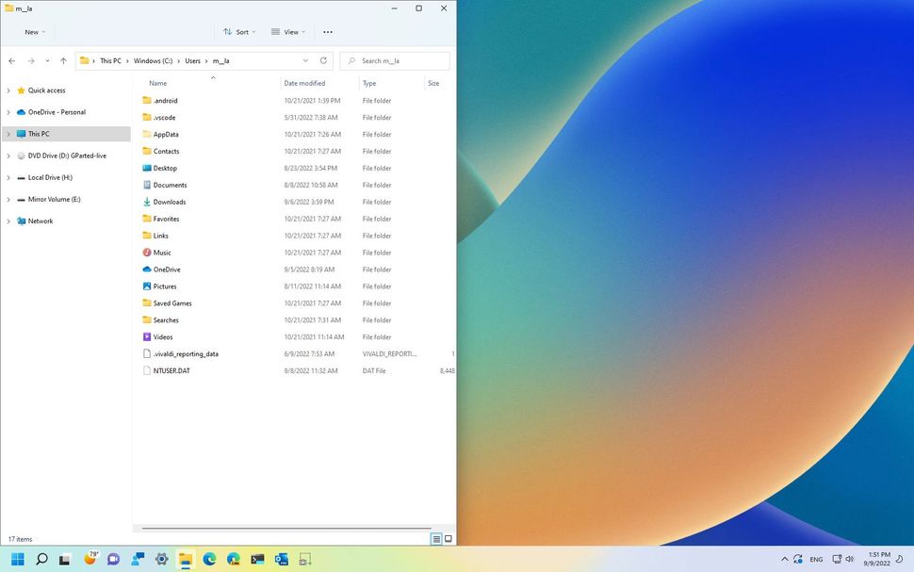
Task: Collapse the Quick access section
Action: [x=8, y=90]
